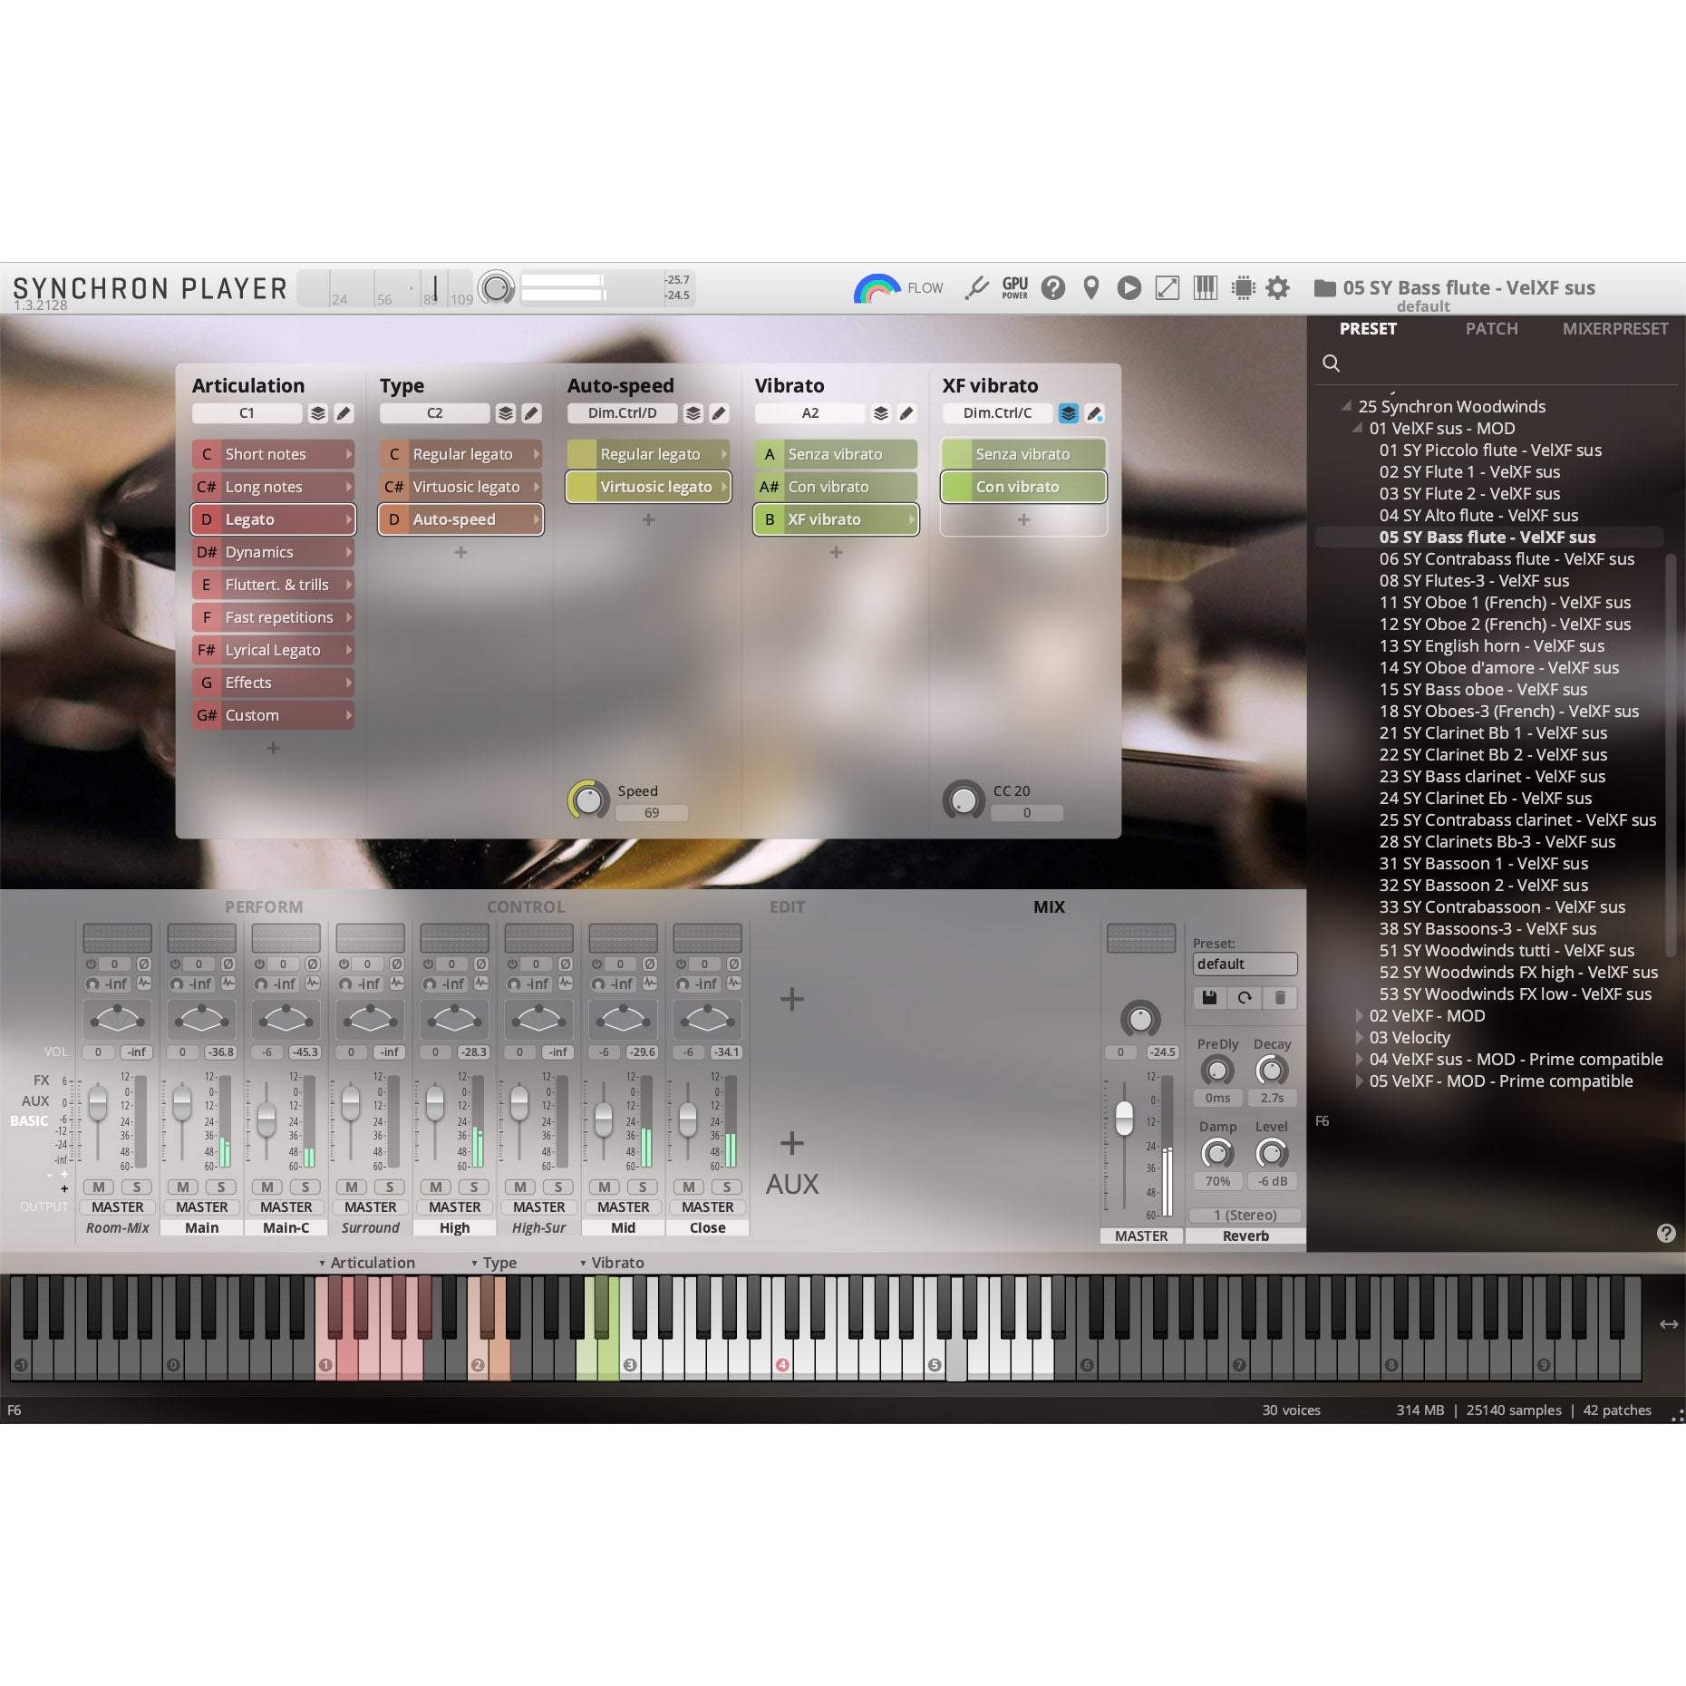Expand the 03 Velocity preset folder
The image size is (1686, 1686).
tap(1360, 1037)
